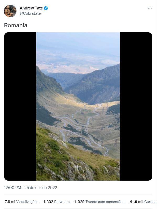
Task: Click the blue verified badge
Action: tap(46, 8)
